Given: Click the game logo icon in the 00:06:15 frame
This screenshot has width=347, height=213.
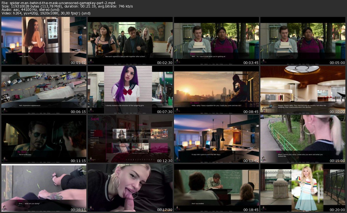Looking at the screenshot, I should click(x=5, y=111).
